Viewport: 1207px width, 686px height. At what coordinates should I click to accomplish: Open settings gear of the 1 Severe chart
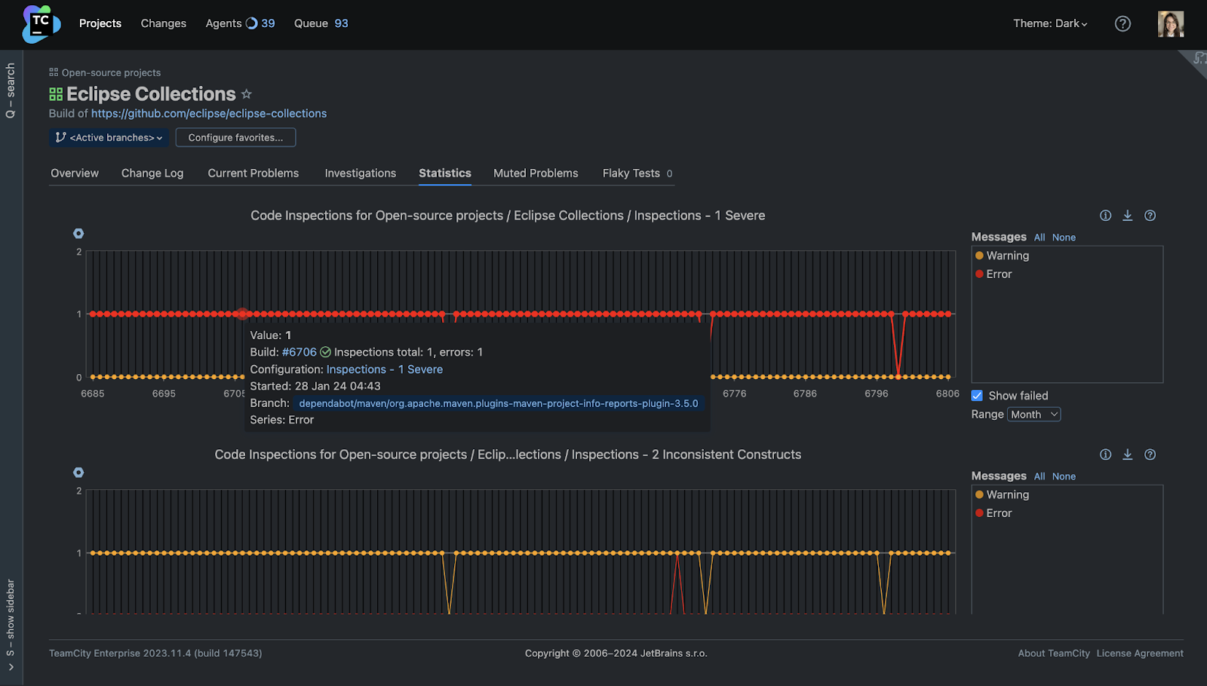coord(78,234)
